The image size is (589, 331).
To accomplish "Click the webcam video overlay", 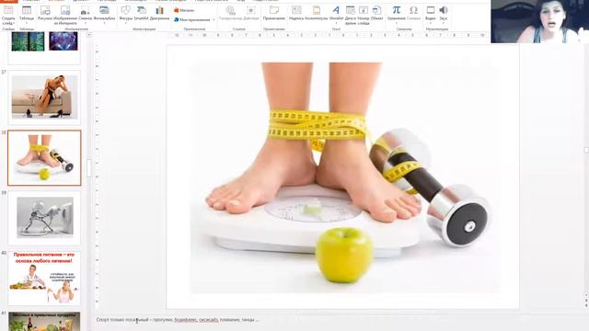I will pos(539,21).
